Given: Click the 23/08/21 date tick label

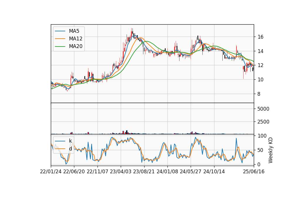Looking at the screenshot, I should pos(144,172).
